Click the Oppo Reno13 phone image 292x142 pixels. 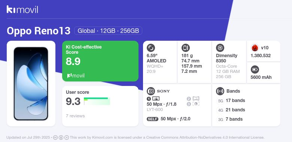click(31, 84)
